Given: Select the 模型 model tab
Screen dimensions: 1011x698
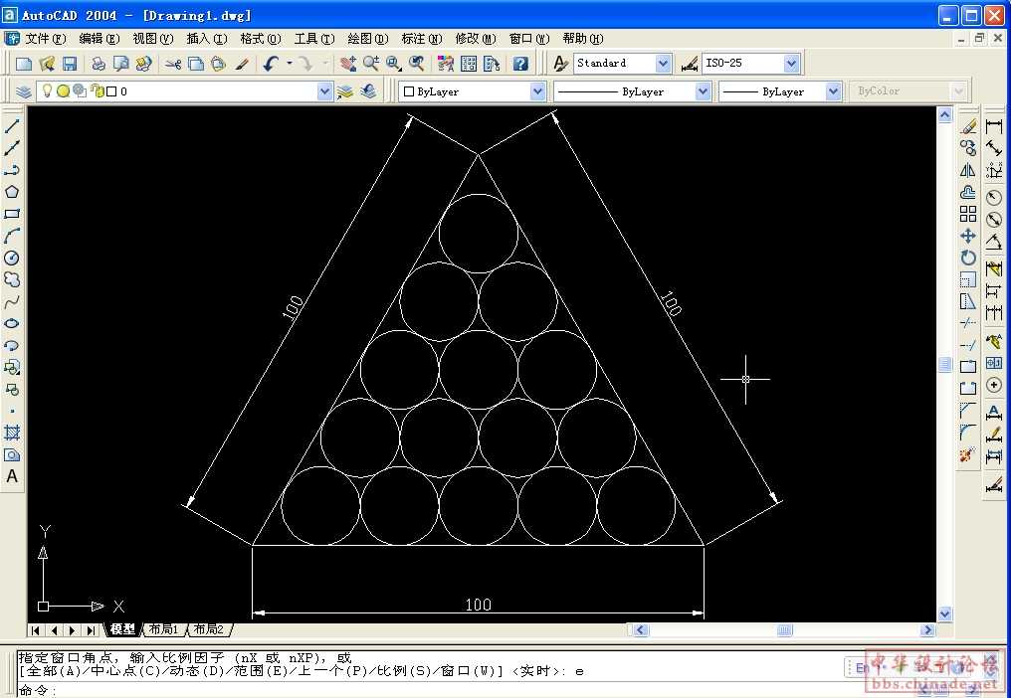Looking at the screenshot, I should tap(121, 629).
